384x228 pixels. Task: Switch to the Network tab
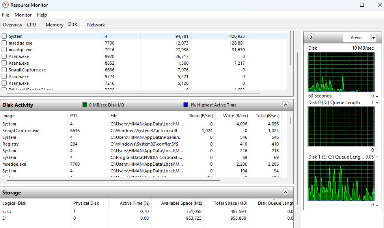[x=96, y=24]
